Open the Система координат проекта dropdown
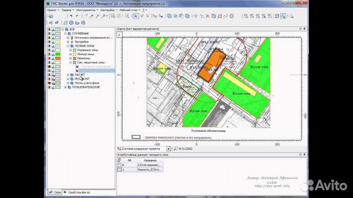The image size is (353, 198). pos(168,149)
